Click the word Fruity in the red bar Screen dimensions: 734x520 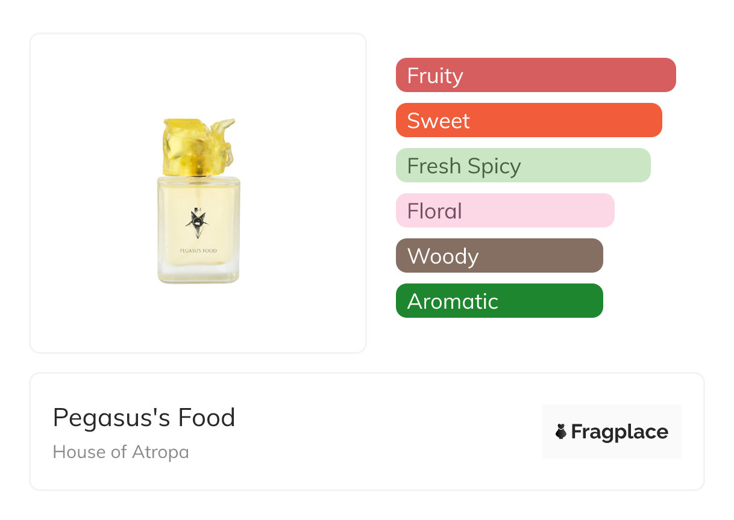(x=435, y=76)
